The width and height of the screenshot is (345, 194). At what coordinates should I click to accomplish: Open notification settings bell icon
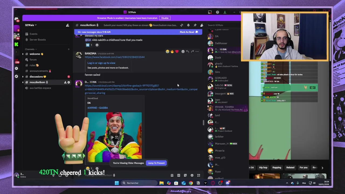[x=188, y=25]
